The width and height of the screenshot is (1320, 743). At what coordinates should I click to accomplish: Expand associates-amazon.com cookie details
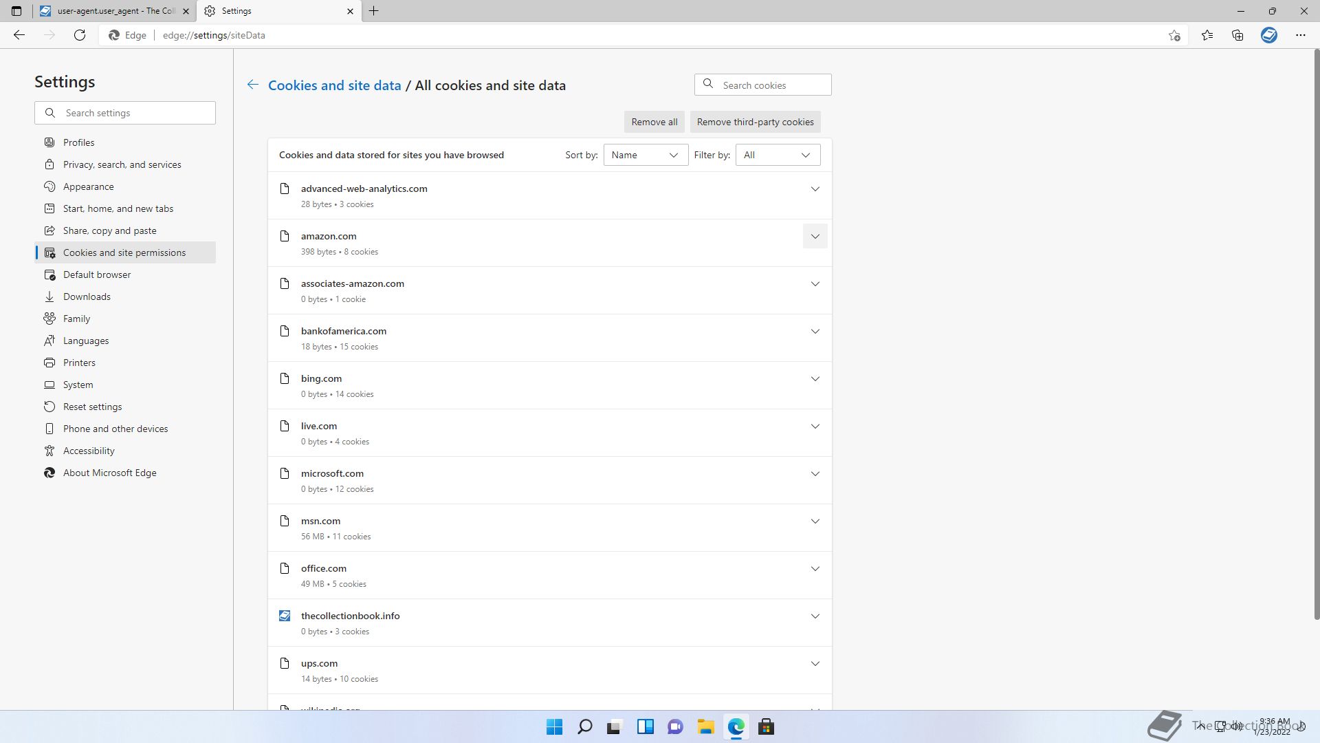[815, 283]
